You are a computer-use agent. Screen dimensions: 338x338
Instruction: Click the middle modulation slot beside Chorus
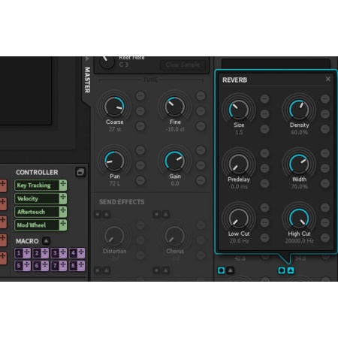pyautogui.click(x=201, y=240)
